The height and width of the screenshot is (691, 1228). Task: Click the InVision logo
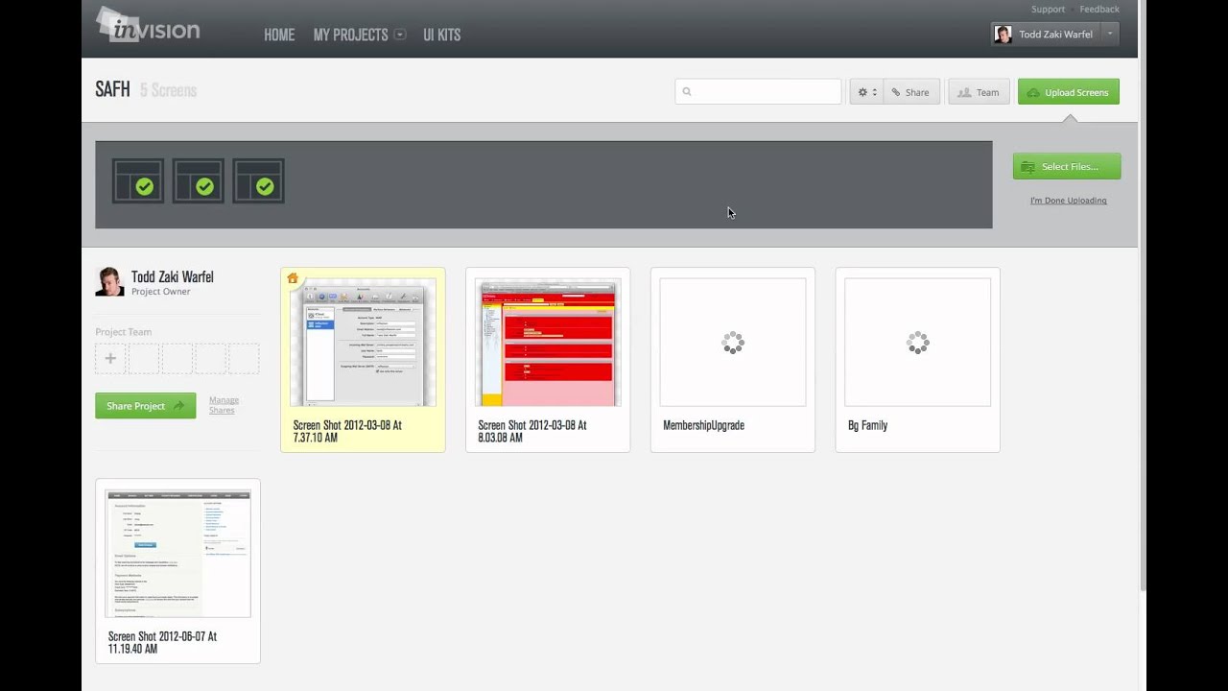(148, 26)
